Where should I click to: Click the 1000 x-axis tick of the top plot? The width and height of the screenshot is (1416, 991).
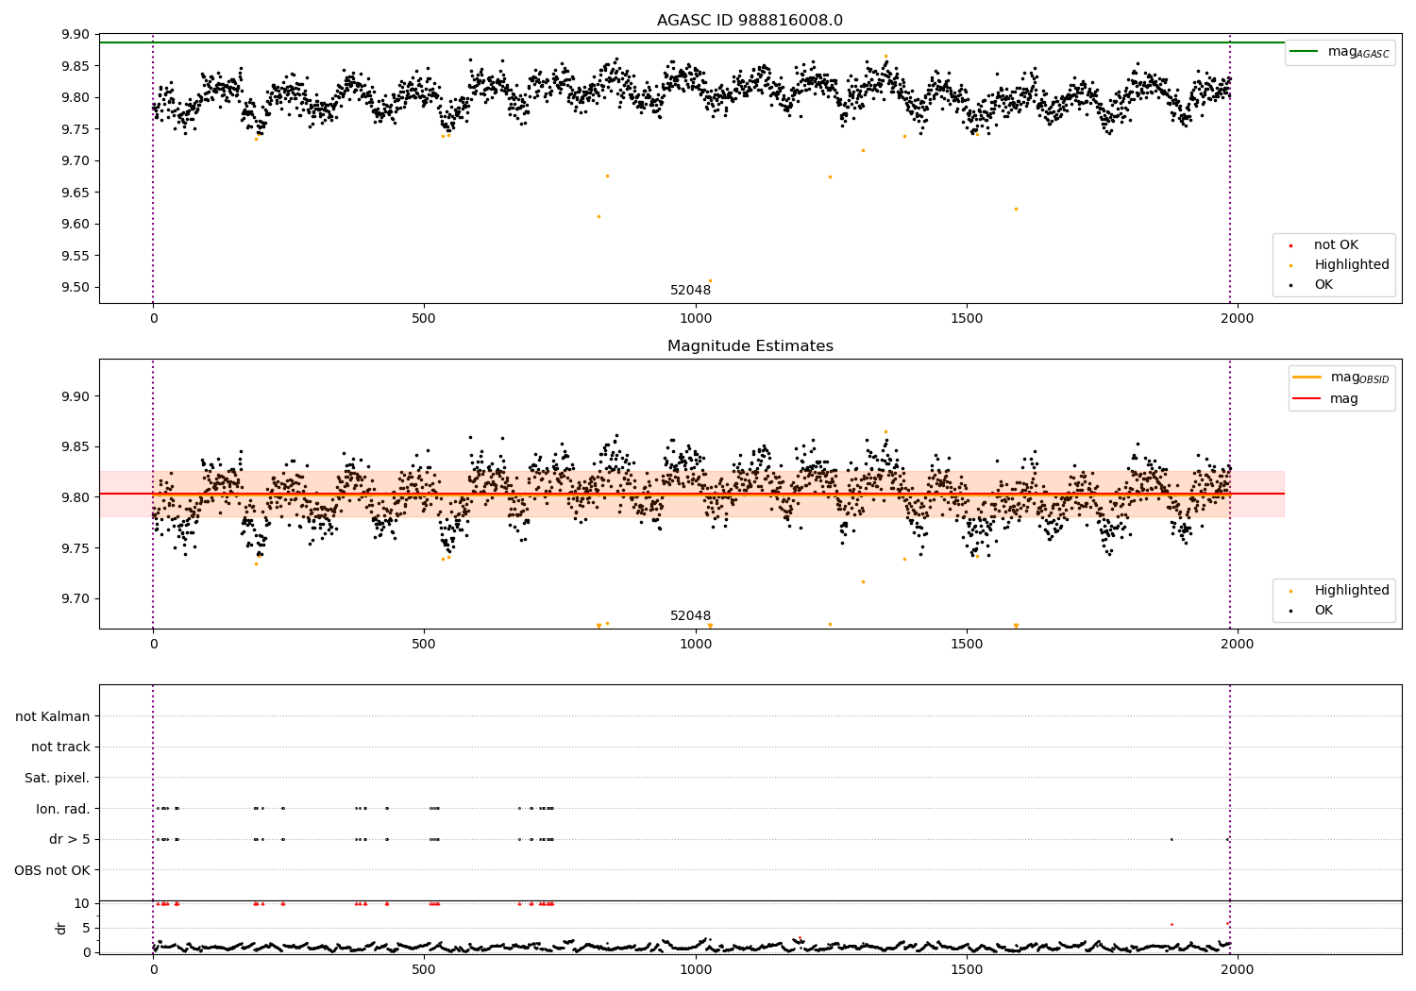pos(695,318)
